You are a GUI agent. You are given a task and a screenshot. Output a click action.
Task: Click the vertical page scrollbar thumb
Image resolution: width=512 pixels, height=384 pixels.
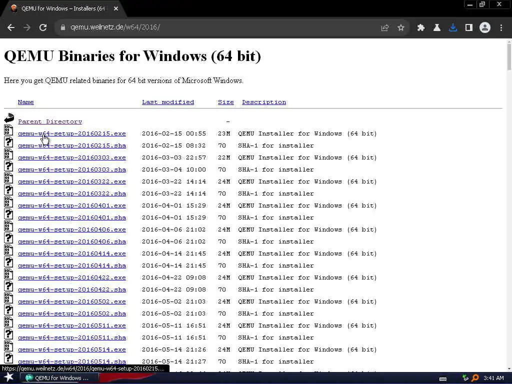pyautogui.click(x=509, y=56)
